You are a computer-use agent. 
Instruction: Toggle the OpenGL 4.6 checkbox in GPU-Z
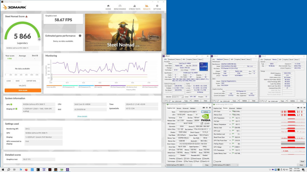click(x=201, y=161)
